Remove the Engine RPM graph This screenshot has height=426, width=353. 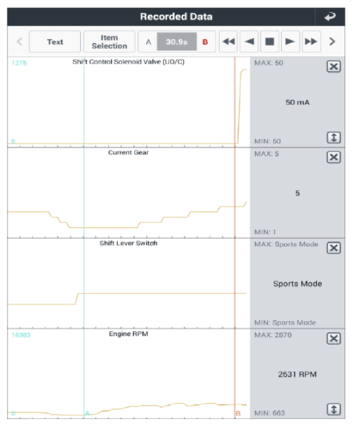[x=333, y=338]
